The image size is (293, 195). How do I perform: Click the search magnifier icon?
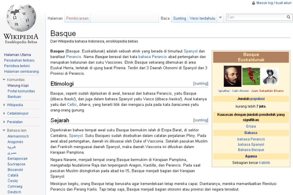tap(289, 17)
